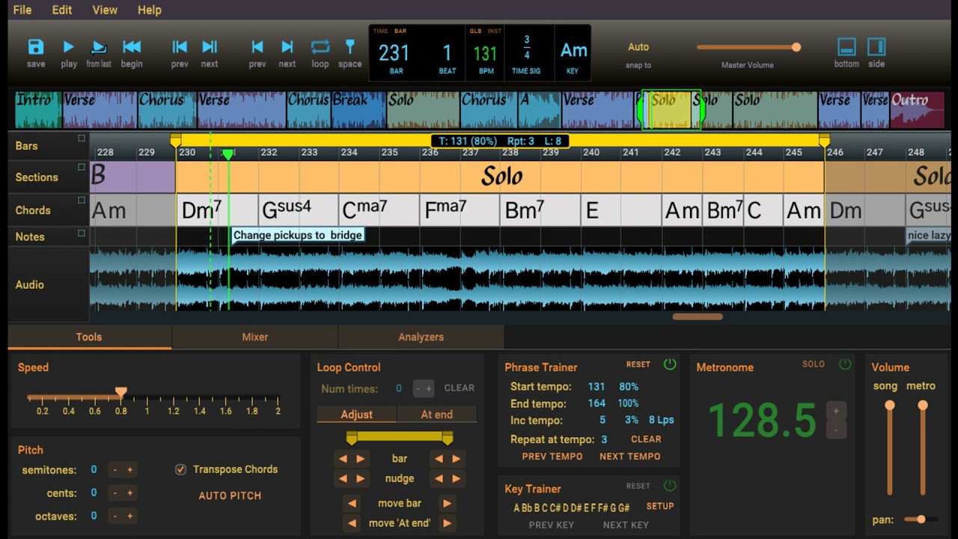Toggle the Chords row checkbox
The height and width of the screenshot is (539, 958).
[82, 201]
